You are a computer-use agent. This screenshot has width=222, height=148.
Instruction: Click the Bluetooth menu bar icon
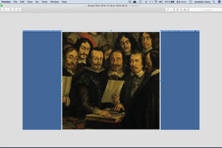pos(146,2)
